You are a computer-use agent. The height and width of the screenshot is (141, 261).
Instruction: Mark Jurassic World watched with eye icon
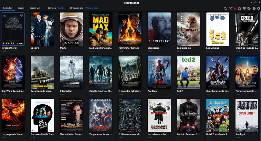coord(5,16)
